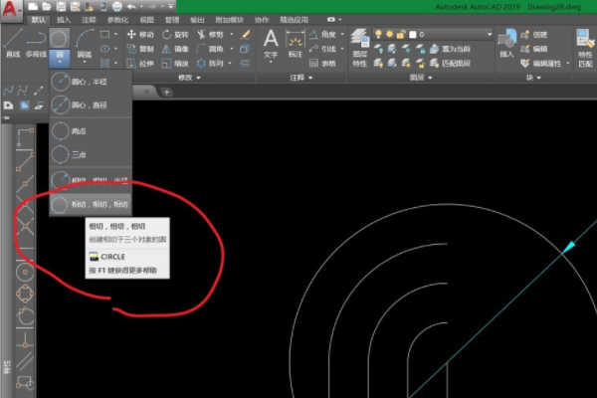Expand the Layers (图层) panel
This screenshot has width=597, height=398.
[x=421, y=78]
